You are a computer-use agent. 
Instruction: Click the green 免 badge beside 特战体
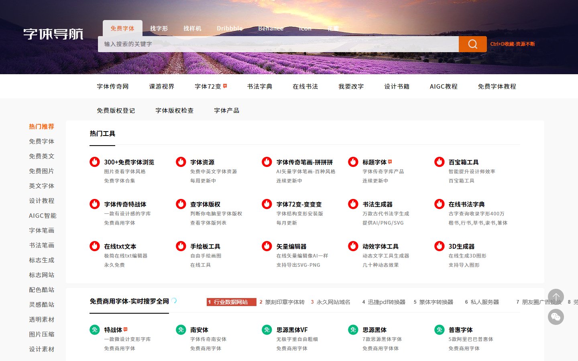click(95, 330)
